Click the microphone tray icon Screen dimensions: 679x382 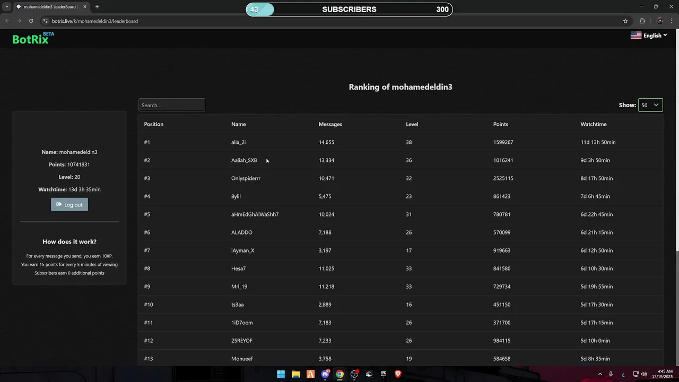[x=611, y=374]
